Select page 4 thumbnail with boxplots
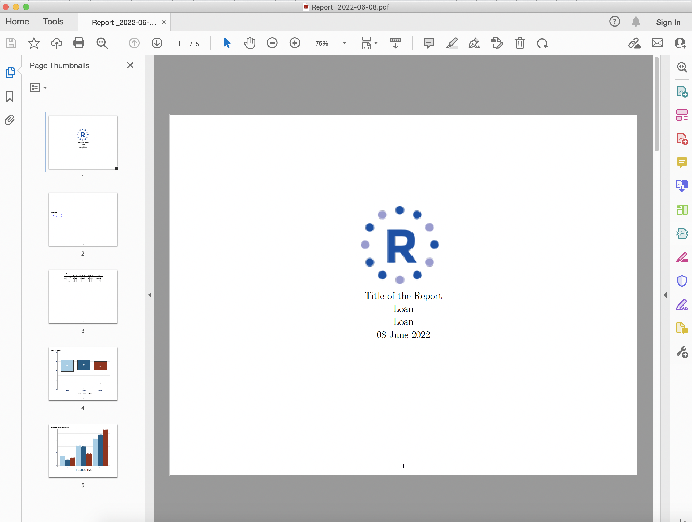The image size is (692, 522). (x=83, y=374)
